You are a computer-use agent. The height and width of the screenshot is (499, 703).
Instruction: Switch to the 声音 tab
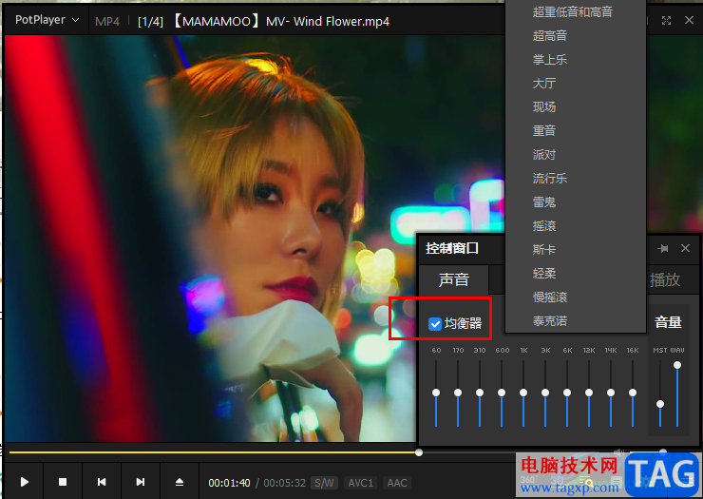(x=454, y=279)
